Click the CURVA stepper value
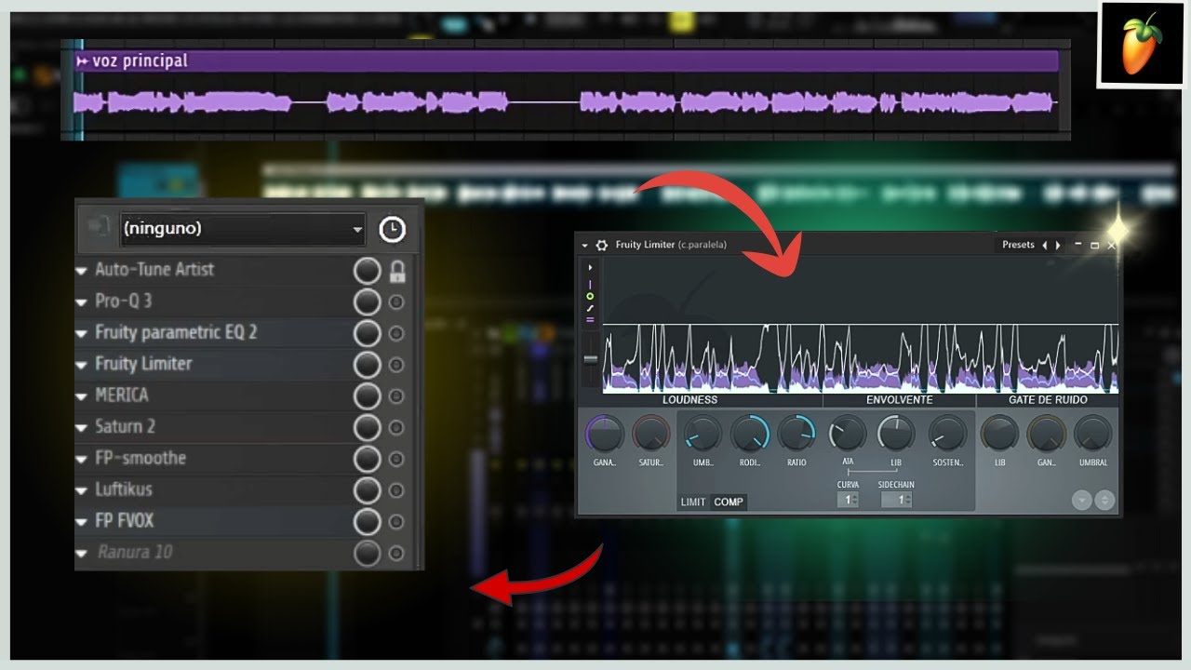1191x670 pixels. point(848,501)
